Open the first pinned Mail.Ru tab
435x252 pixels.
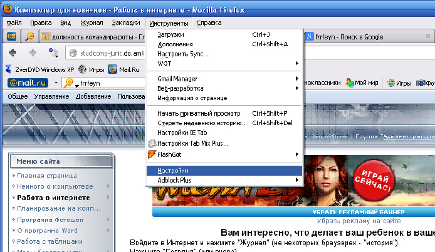point(12,36)
